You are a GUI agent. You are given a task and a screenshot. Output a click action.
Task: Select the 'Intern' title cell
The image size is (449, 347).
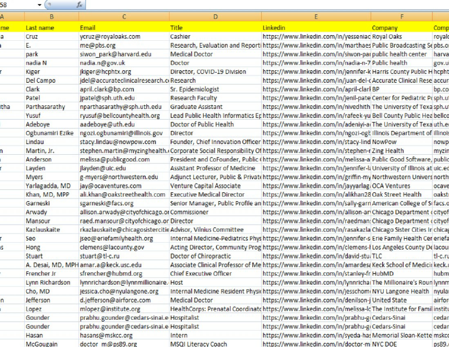(215, 335)
